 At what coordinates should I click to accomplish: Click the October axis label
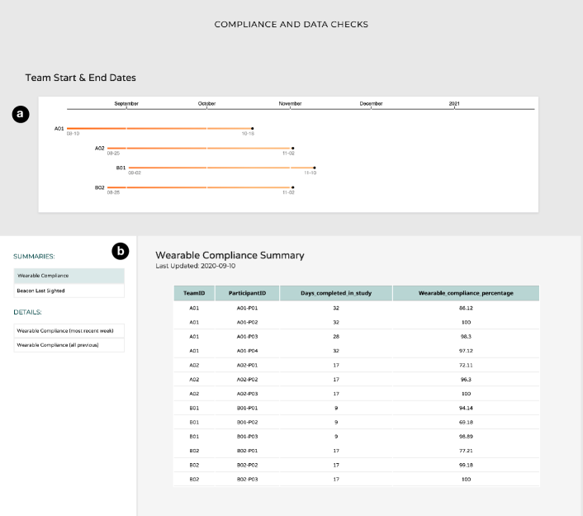(x=206, y=104)
